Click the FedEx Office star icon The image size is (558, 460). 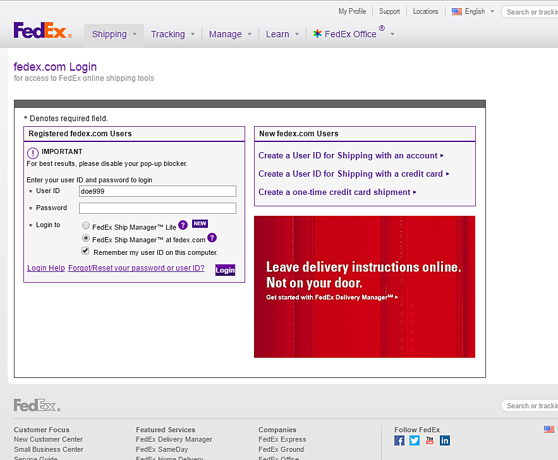(317, 33)
